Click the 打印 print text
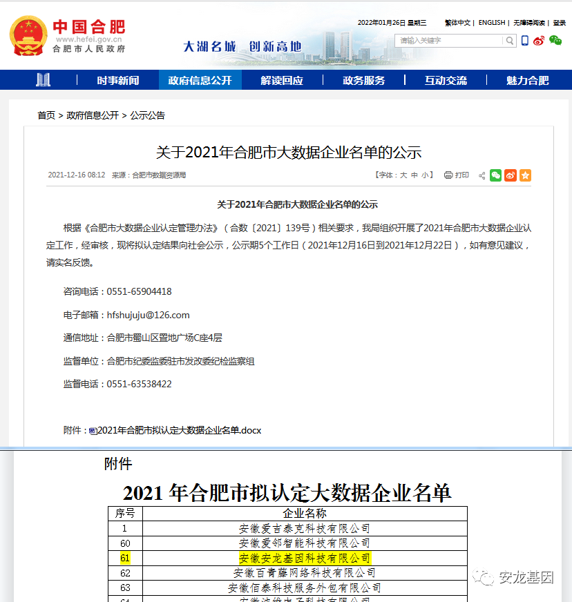The image size is (572, 602). [x=461, y=175]
